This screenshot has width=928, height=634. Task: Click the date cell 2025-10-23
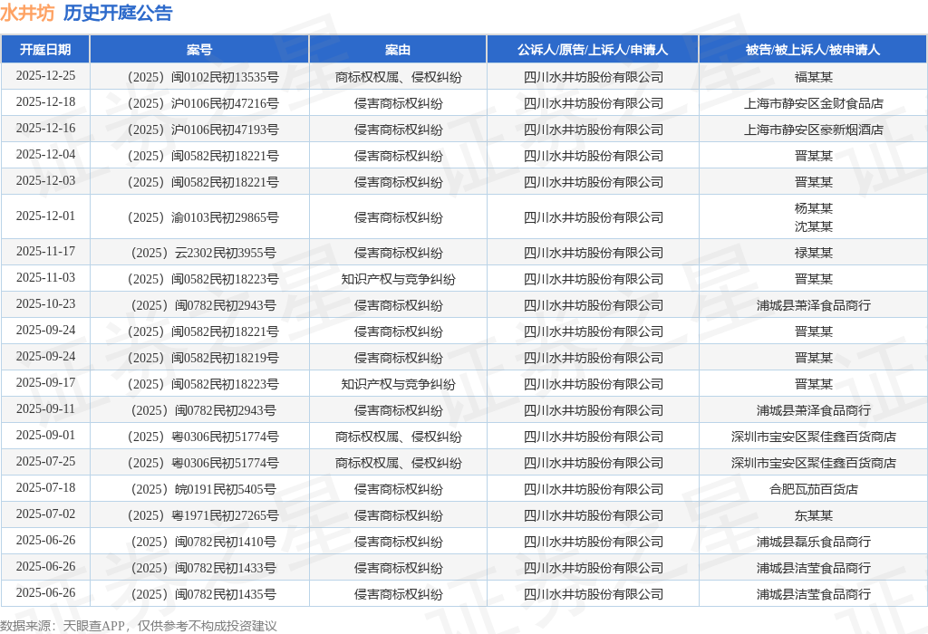(45, 304)
